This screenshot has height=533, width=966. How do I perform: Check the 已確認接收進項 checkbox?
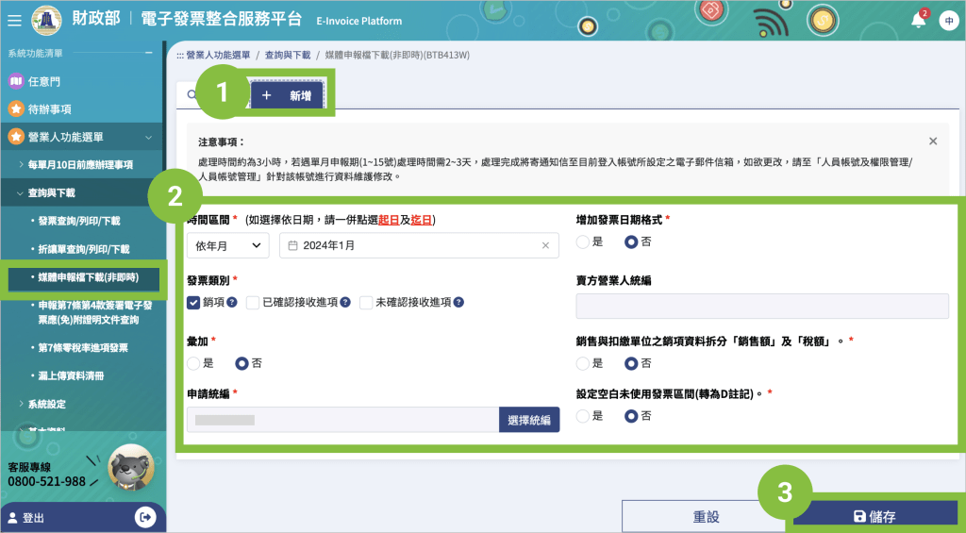(x=253, y=303)
